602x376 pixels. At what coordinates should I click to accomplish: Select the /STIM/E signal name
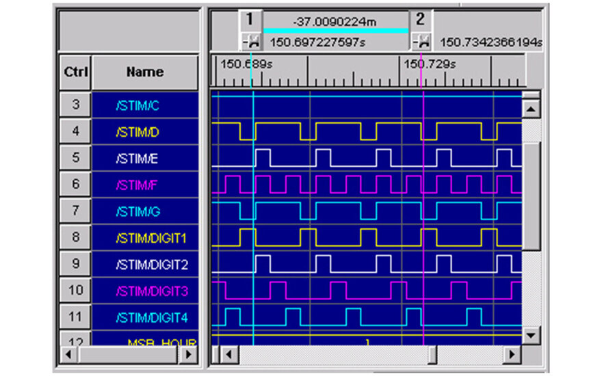click(137, 159)
